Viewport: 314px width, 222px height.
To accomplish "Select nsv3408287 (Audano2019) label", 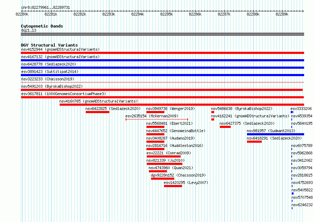I will [x=170, y=138].
